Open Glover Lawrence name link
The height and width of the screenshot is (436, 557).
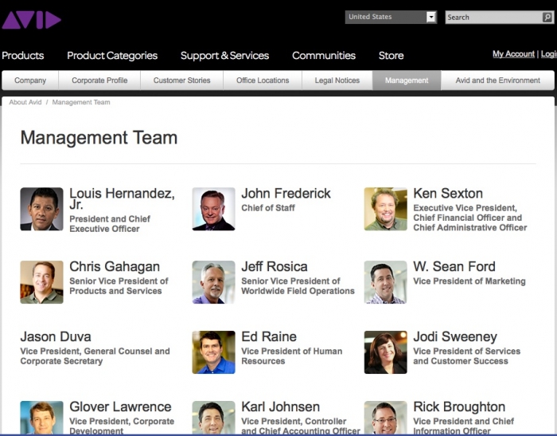pyautogui.click(x=120, y=407)
